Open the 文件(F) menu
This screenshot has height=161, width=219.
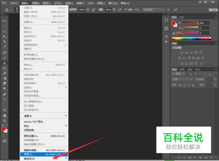[x=14, y=3]
